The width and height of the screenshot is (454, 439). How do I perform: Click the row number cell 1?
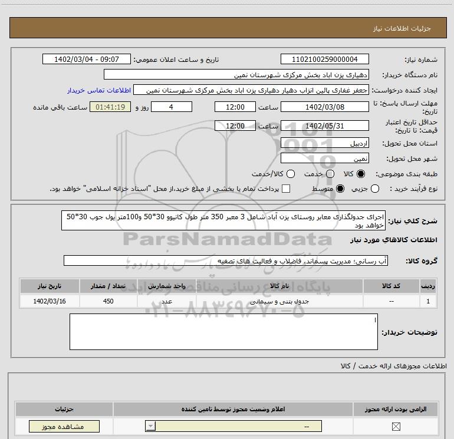428,301
